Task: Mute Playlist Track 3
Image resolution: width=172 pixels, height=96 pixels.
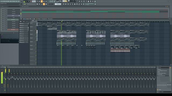Action: (x=36, y=33)
